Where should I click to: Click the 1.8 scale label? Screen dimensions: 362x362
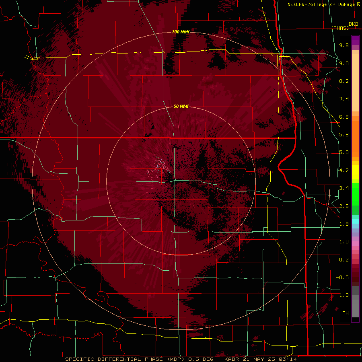coord(344,224)
